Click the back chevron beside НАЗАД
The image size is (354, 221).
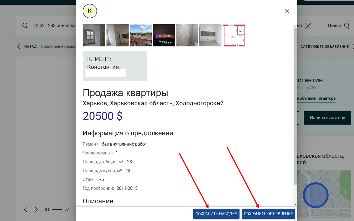pyautogui.click(x=18, y=46)
